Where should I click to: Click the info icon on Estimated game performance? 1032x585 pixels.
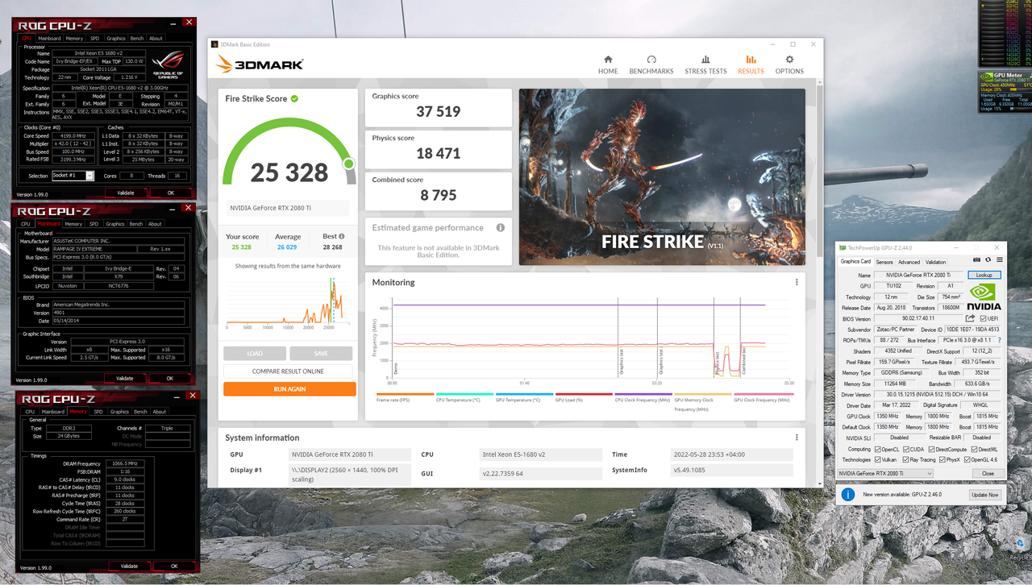[x=501, y=228]
